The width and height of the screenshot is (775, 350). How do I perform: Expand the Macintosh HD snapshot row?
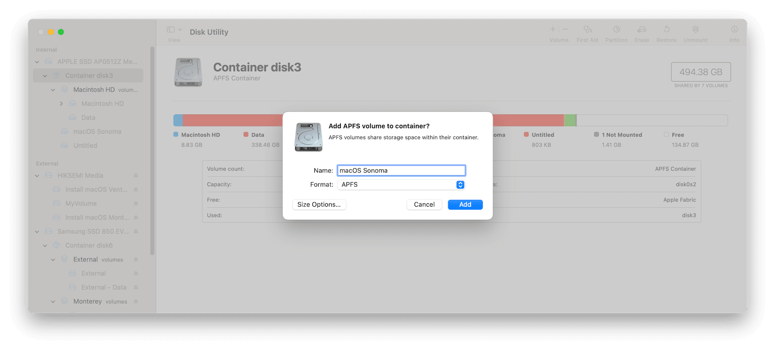[62, 104]
